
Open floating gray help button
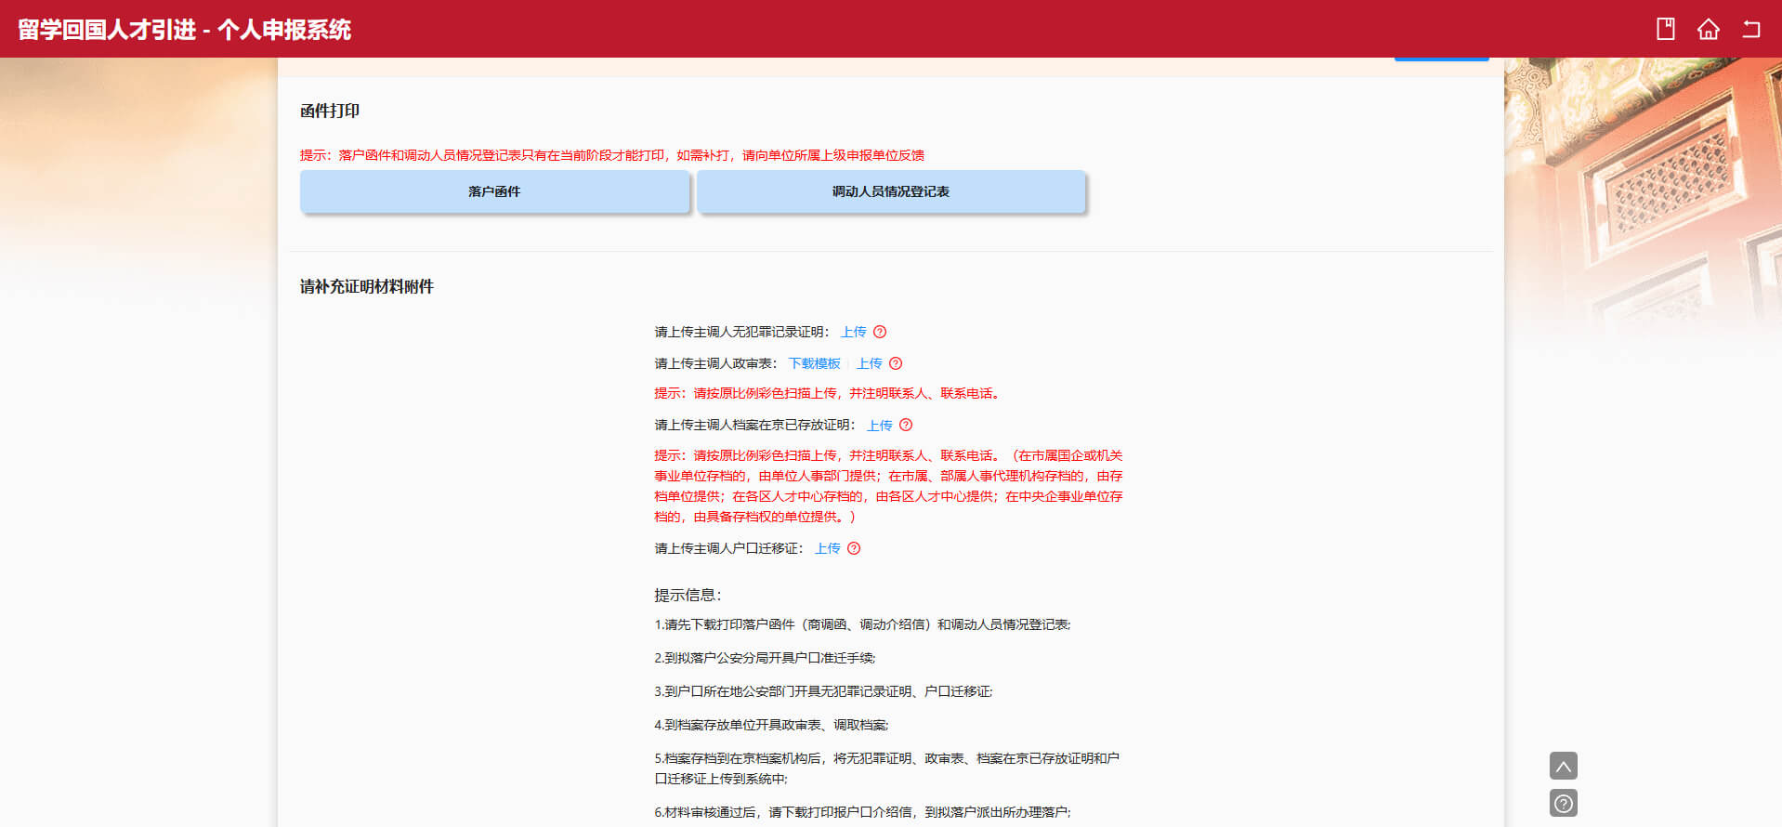pos(1563,803)
